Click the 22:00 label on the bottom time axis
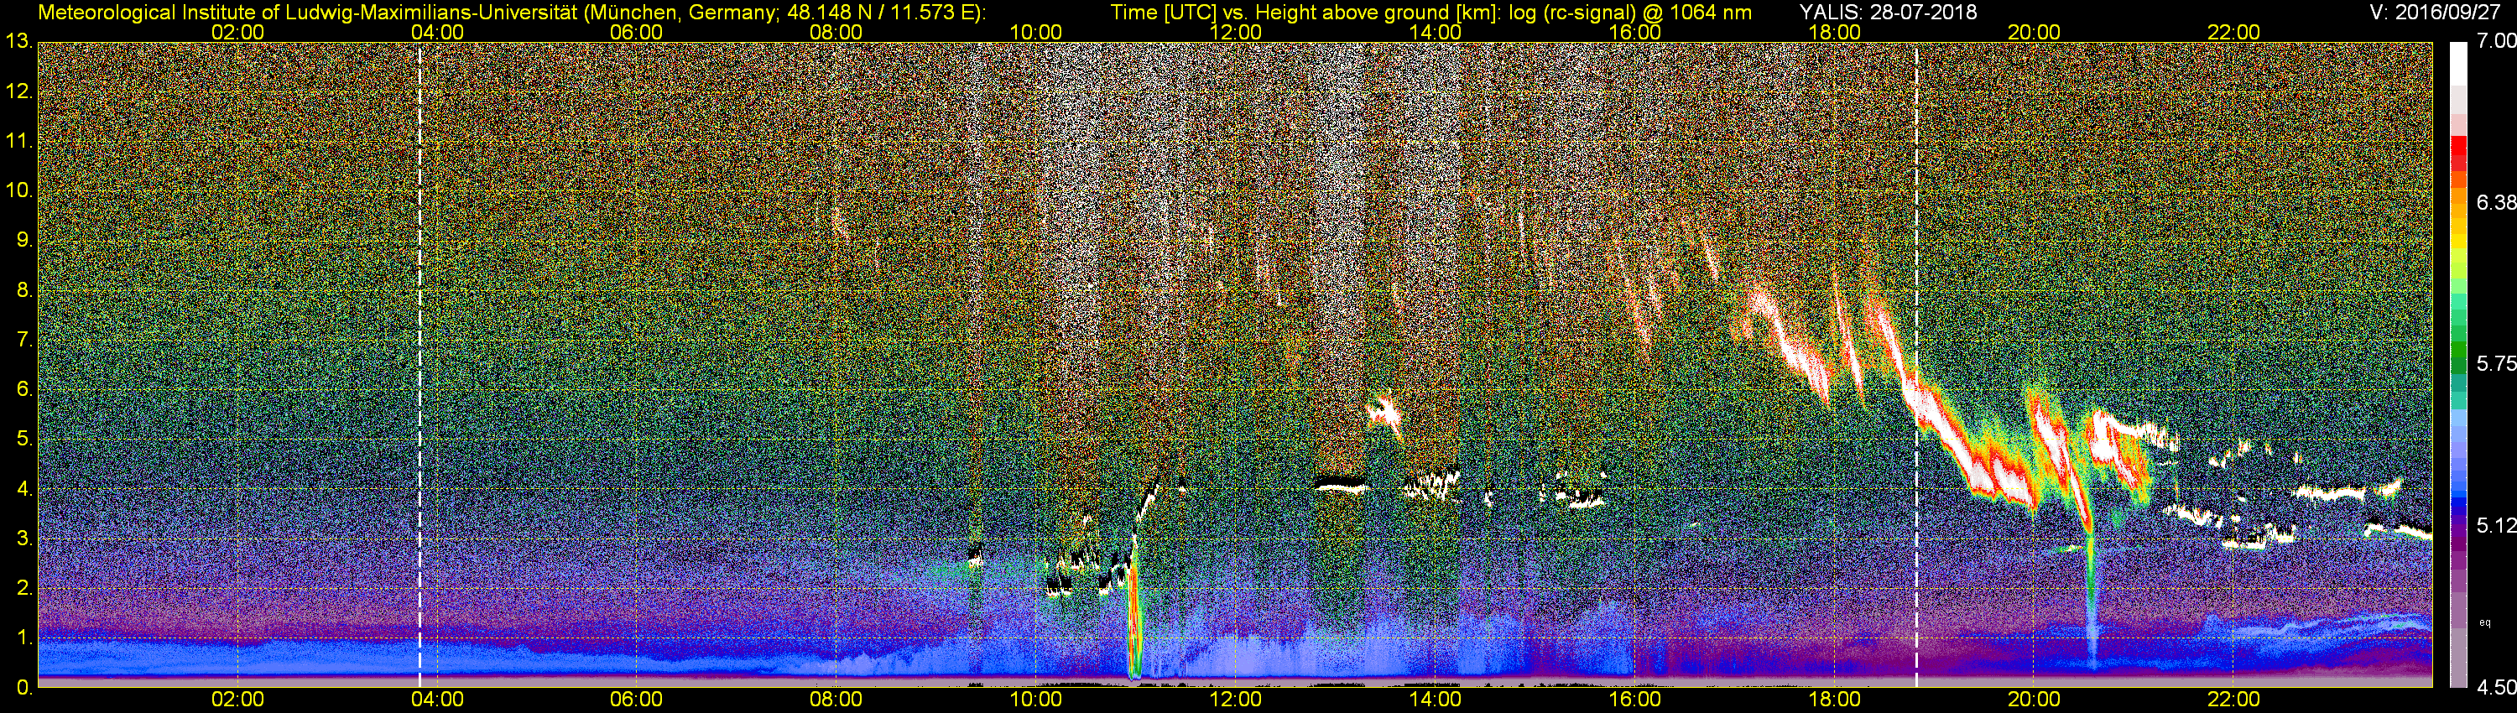The height and width of the screenshot is (713, 2517). [2233, 700]
